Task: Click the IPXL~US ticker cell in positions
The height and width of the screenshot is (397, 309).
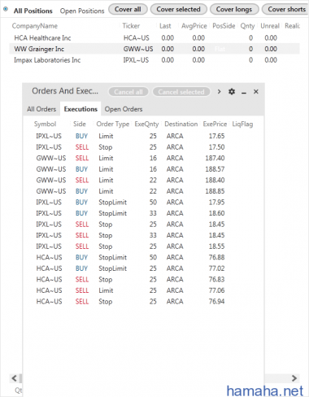Action: coord(136,60)
